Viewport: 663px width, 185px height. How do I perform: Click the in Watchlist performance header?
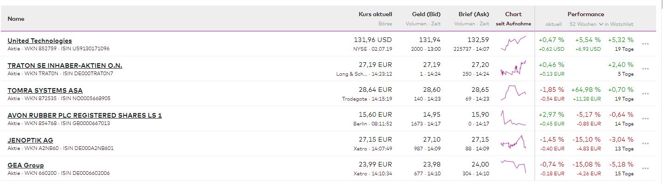(619, 24)
